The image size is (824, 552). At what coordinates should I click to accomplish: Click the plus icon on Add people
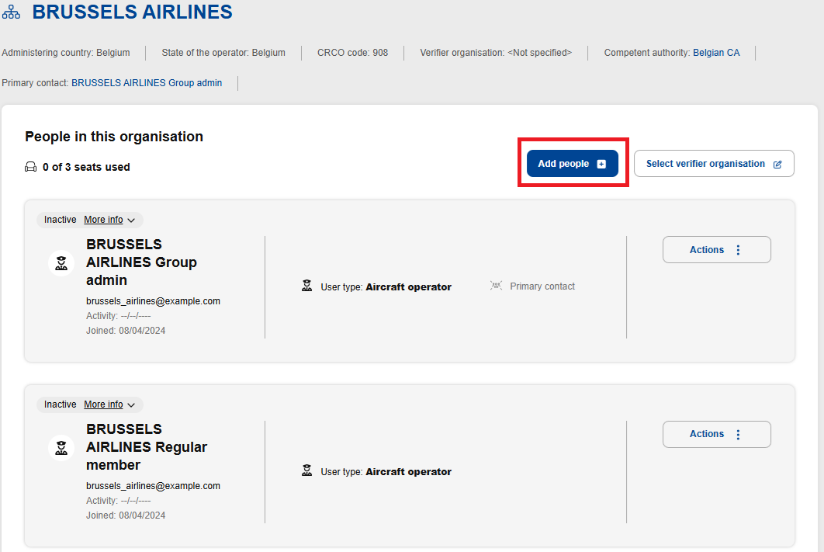pos(601,165)
